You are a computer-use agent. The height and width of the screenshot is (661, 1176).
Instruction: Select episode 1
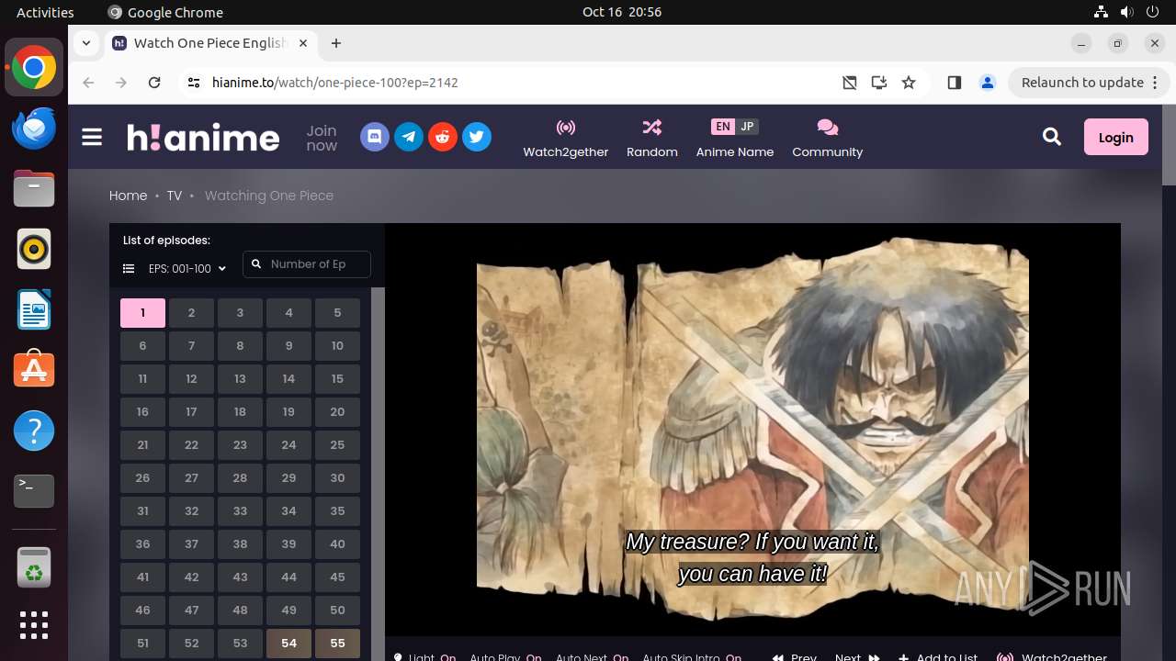(142, 313)
